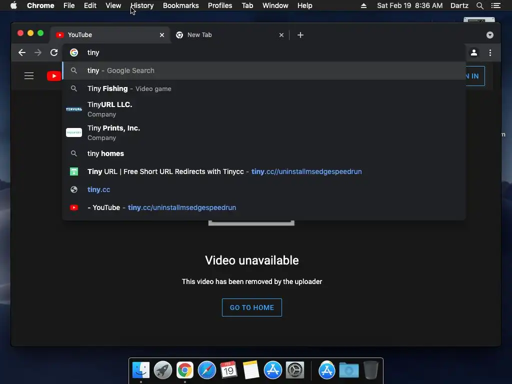512x384 pixels.
Task: Select the 'tiny - Google Search' suggestion
Action: [264, 70]
